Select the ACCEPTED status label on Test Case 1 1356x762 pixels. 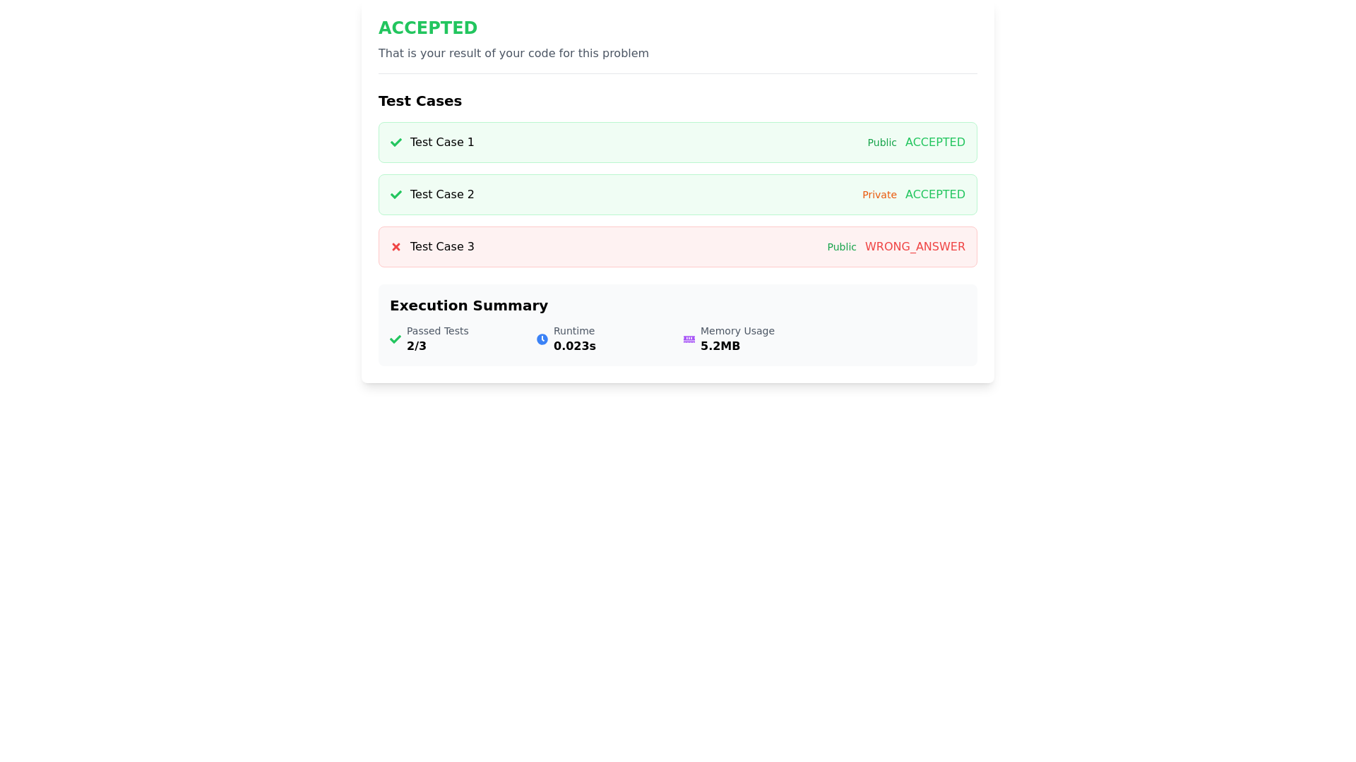pos(935,142)
